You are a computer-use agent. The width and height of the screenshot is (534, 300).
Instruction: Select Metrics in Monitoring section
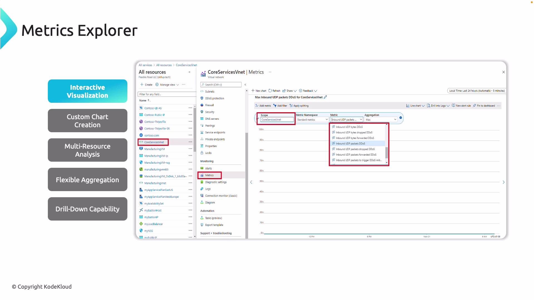point(209,175)
